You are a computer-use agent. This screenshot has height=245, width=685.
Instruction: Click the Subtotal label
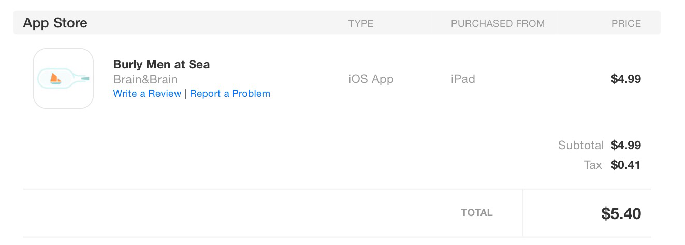click(x=580, y=145)
